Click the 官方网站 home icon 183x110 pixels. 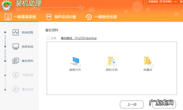tap(161, 2)
